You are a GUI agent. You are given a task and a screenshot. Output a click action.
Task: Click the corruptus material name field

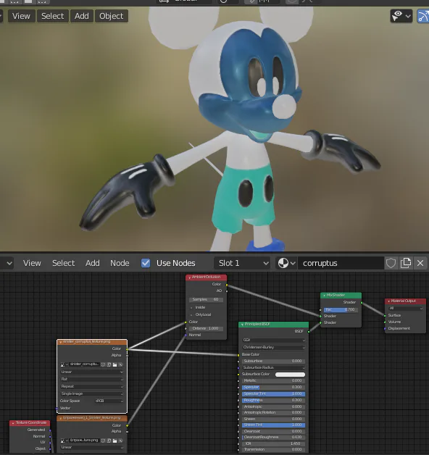340,263
